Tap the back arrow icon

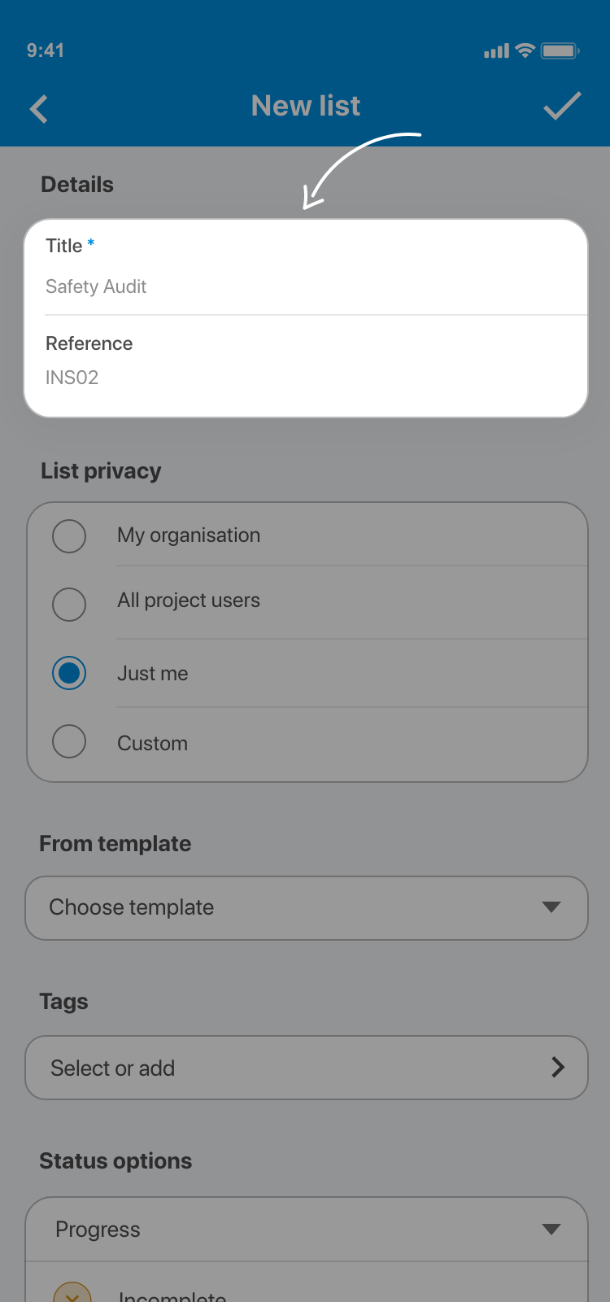[39, 109]
